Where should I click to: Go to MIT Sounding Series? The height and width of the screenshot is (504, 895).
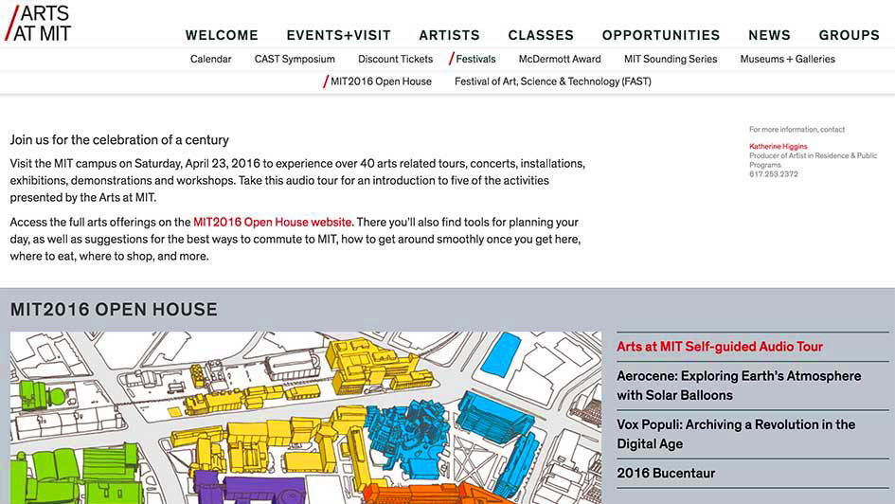671,59
